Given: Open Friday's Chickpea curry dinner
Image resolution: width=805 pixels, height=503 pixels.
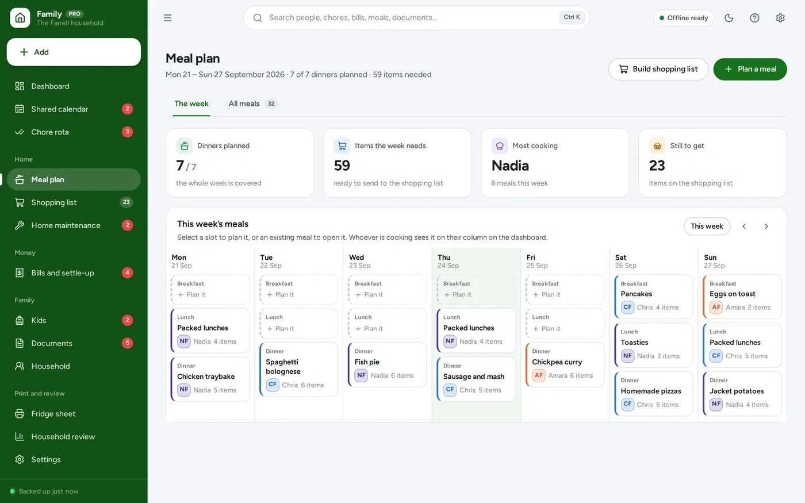Looking at the screenshot, I should click(565, 364).
